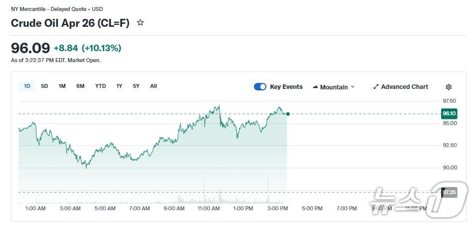Select the 1M range tab

[62, 86]
